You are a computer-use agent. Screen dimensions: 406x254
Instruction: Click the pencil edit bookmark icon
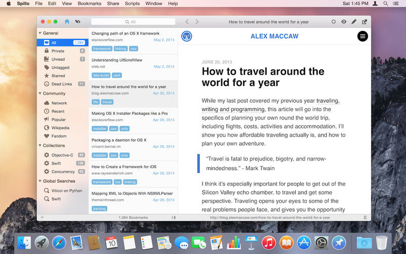pyautogui.click(x=354, y=22)
